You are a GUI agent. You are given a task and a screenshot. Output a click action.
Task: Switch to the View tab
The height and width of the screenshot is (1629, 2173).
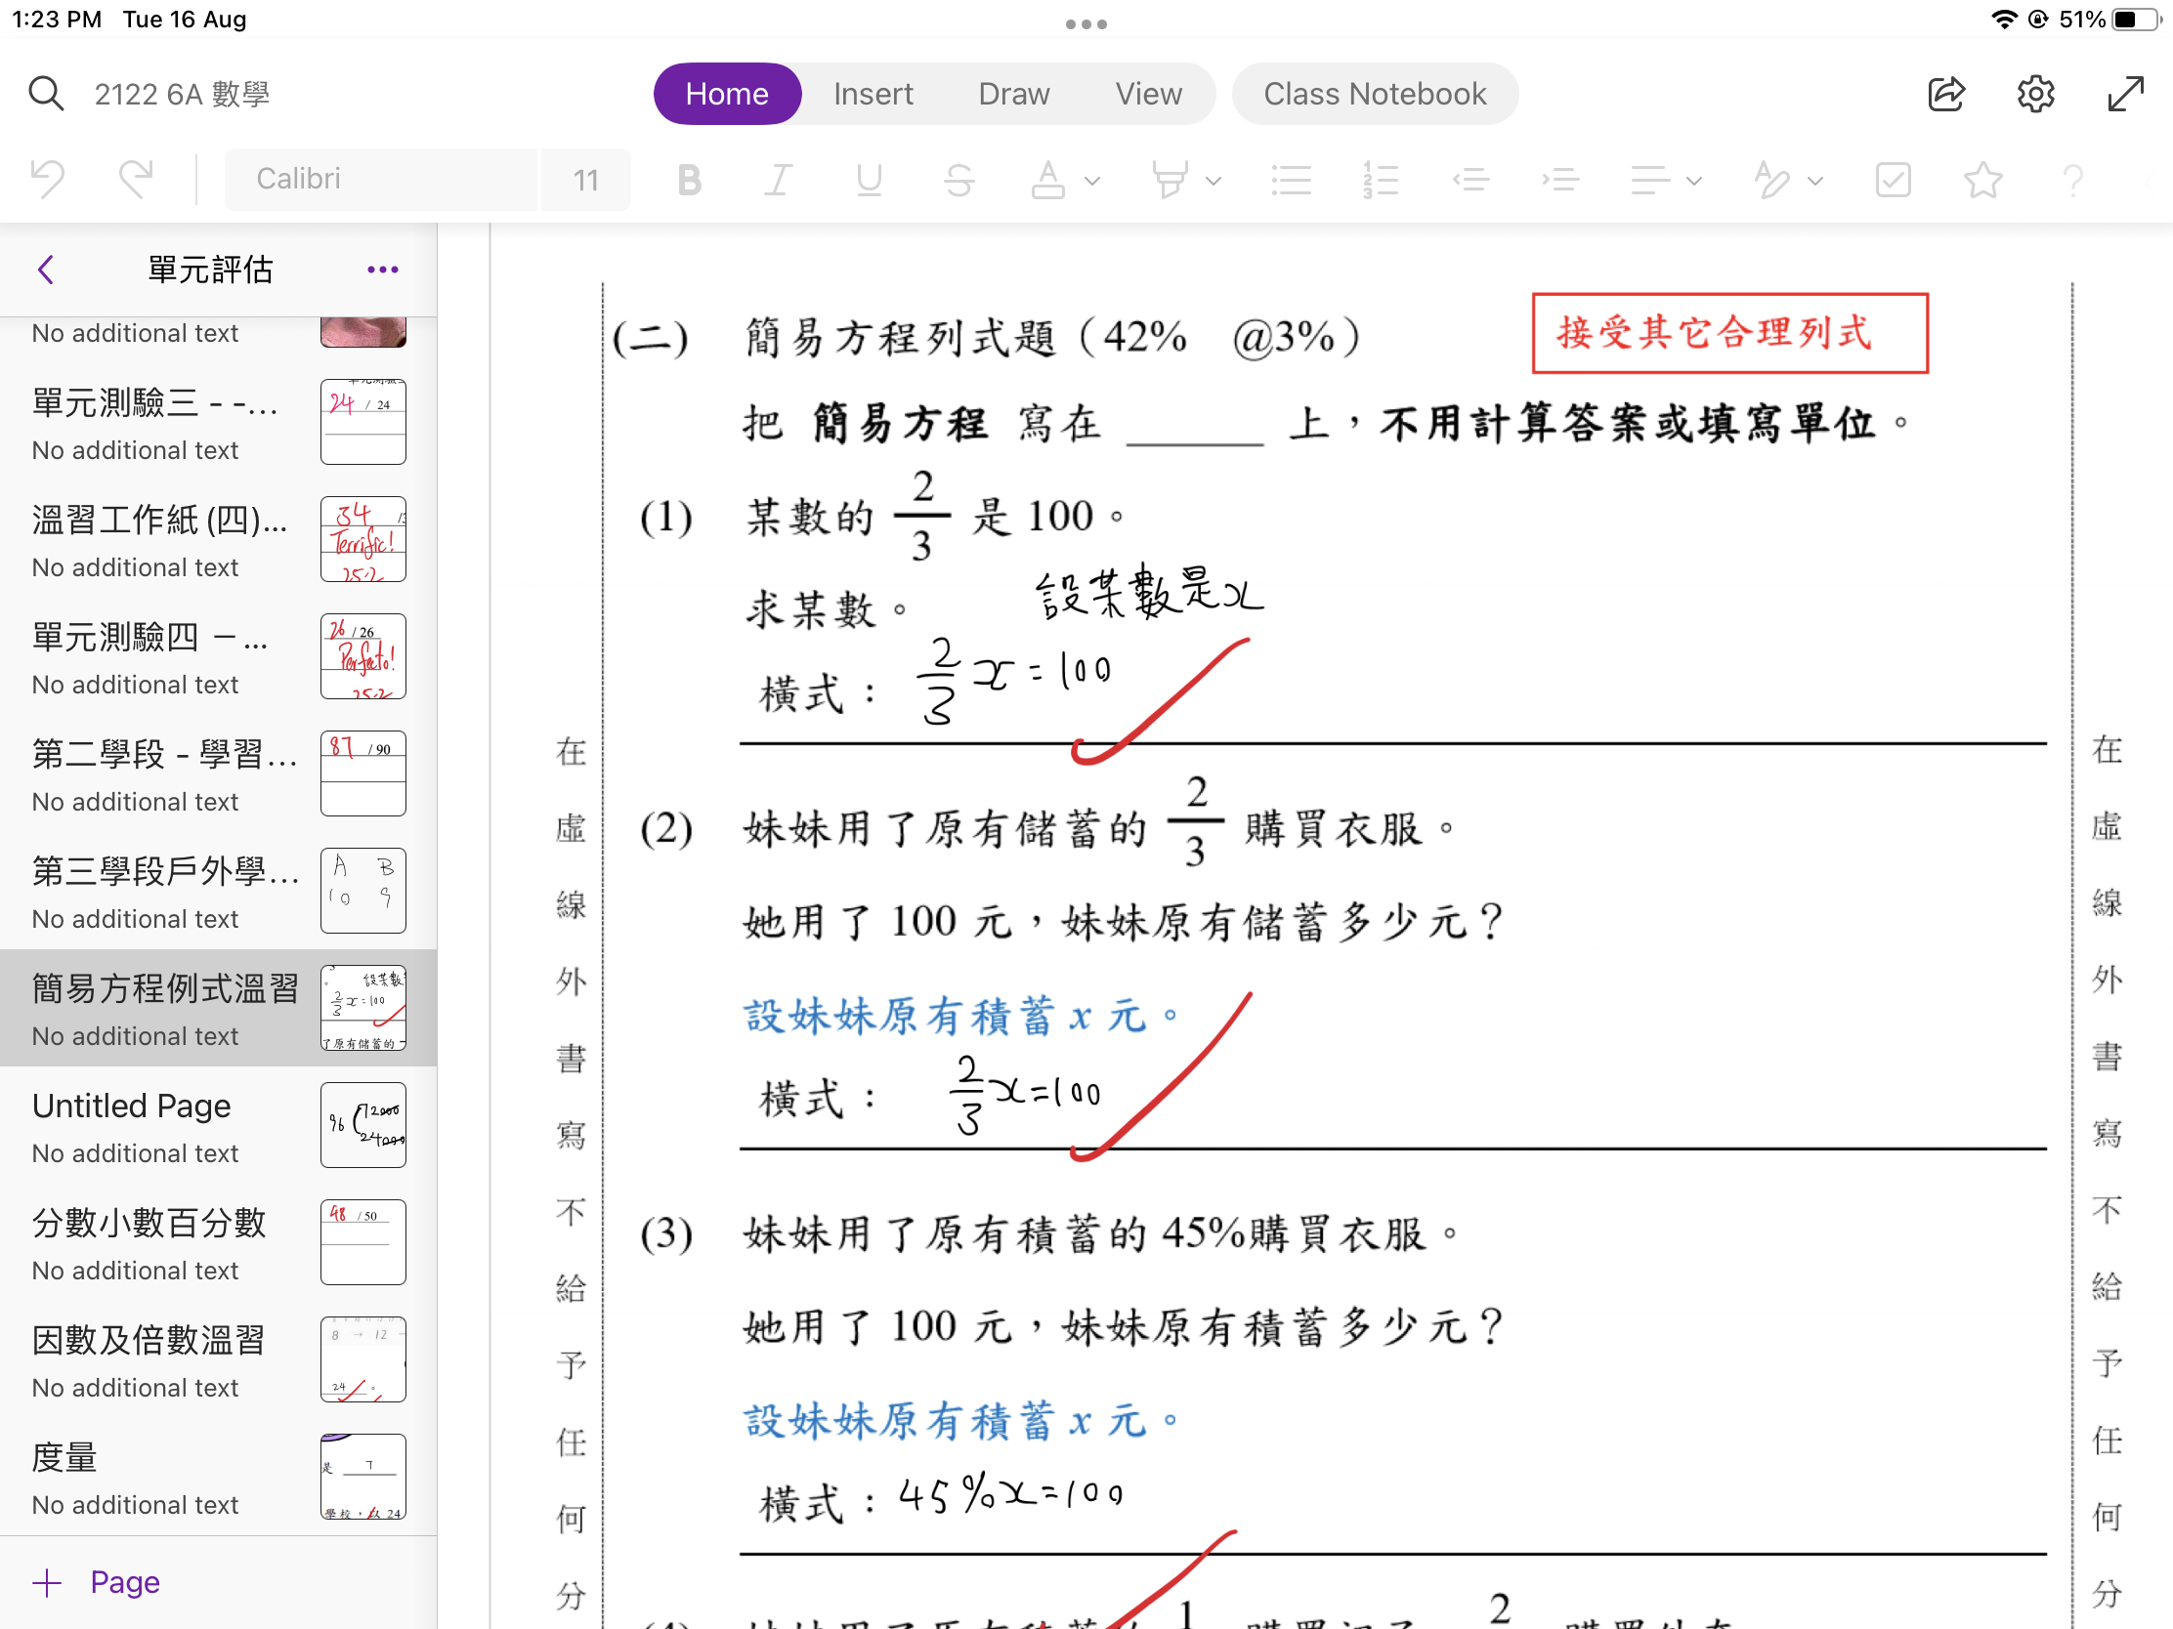click(1148, 95)
